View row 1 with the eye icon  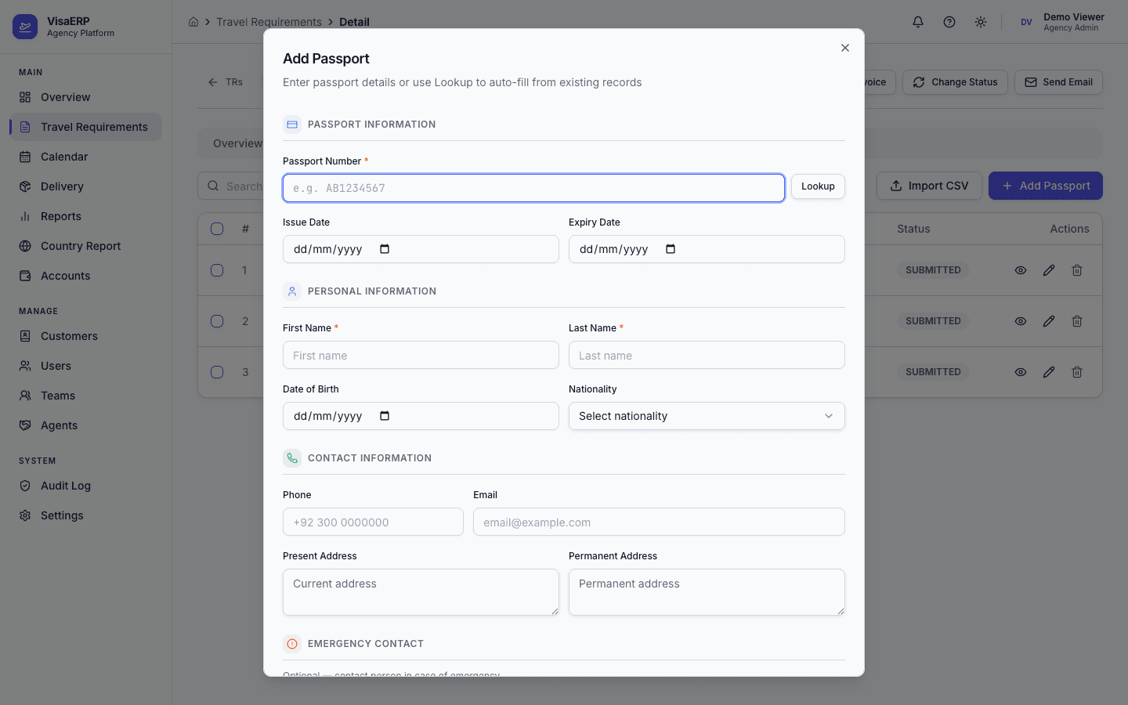1021,269
